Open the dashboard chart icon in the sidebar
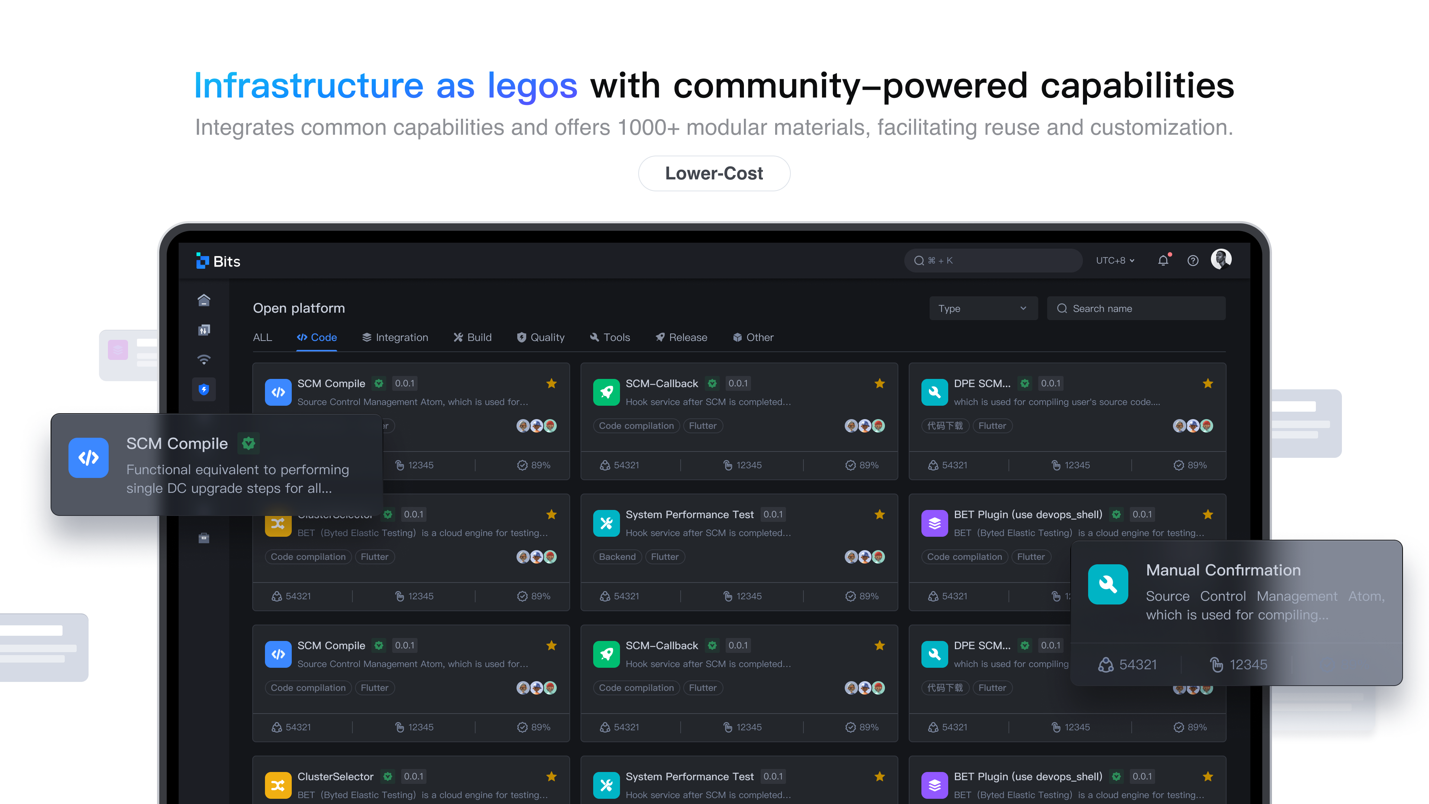The image size is (1429, 804). point(204,330)
